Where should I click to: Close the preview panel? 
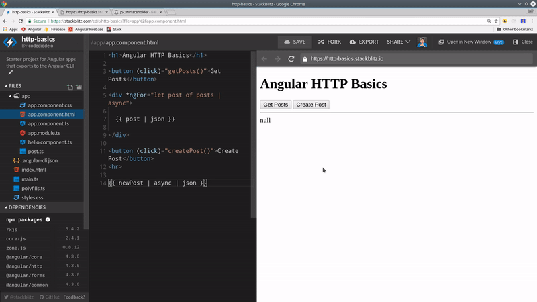522,42
